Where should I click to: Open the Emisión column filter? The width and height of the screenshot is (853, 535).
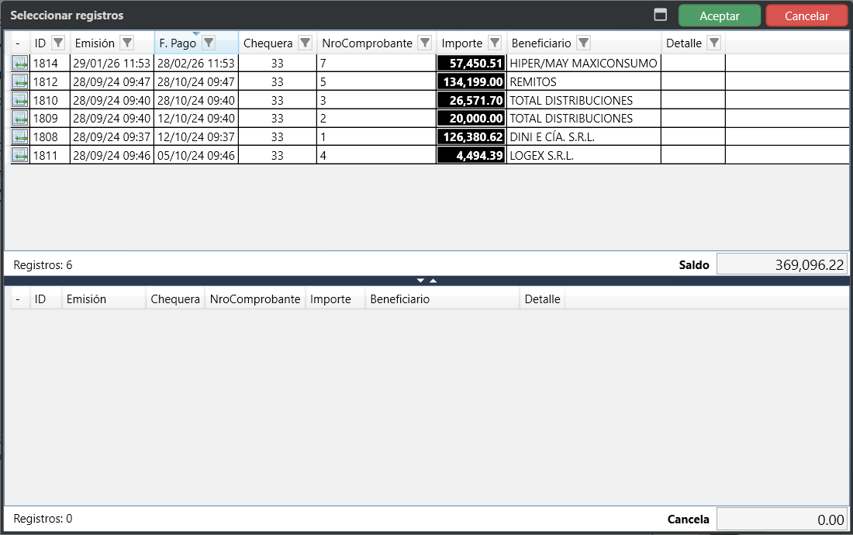click(x=127, y=43)
